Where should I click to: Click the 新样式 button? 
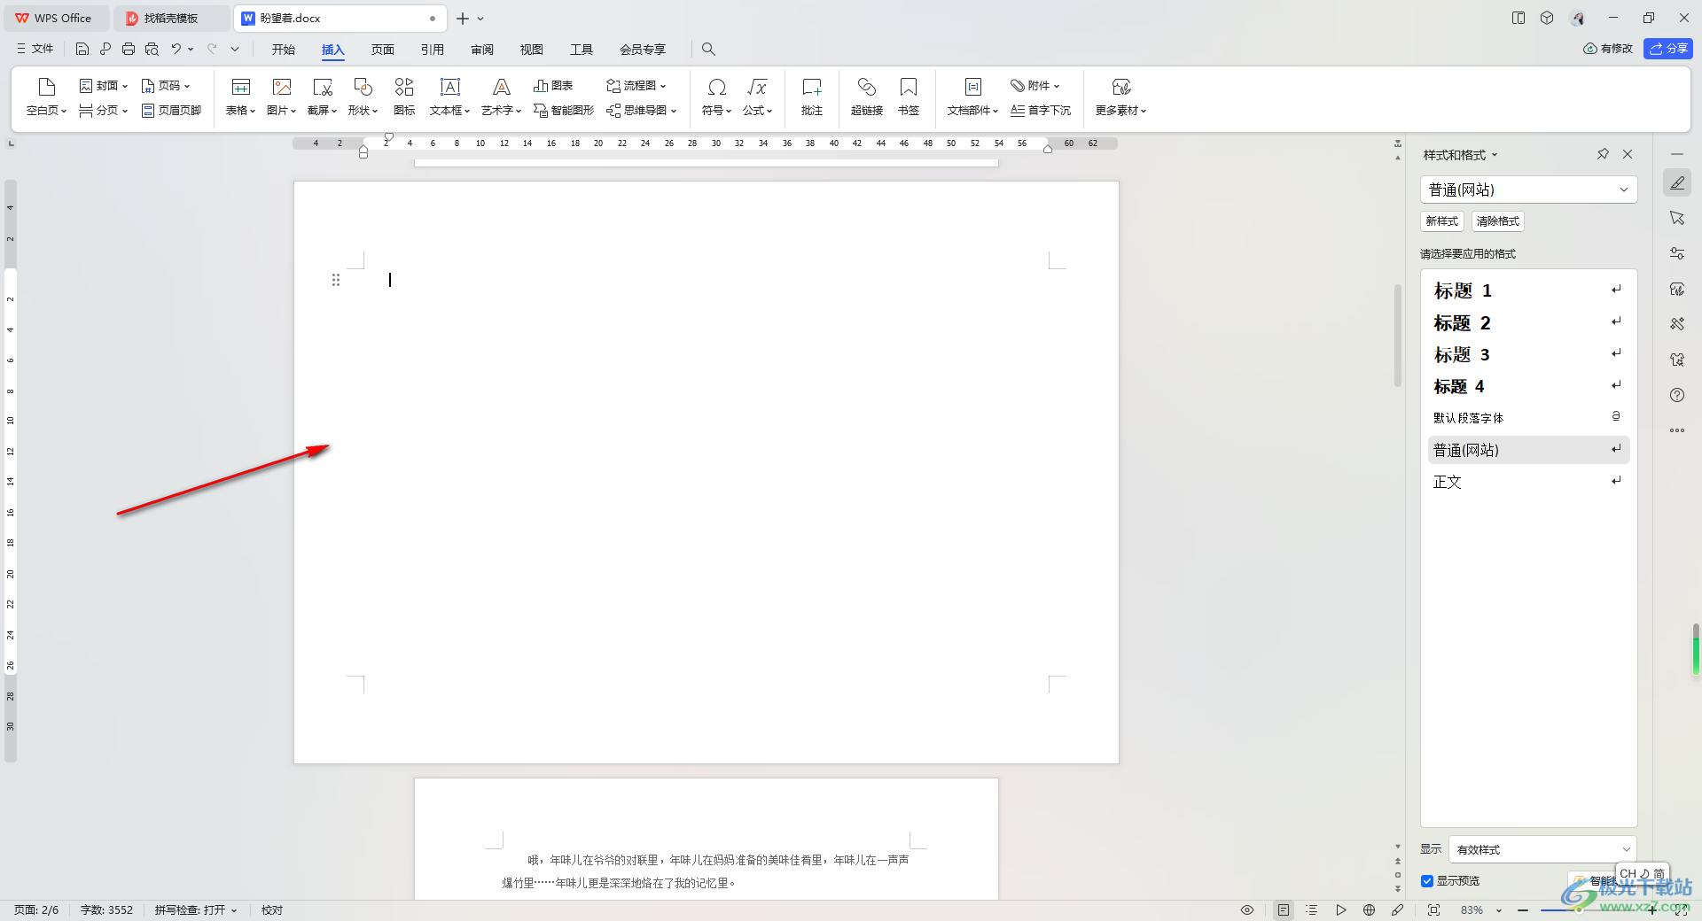tap(1441, 221)
